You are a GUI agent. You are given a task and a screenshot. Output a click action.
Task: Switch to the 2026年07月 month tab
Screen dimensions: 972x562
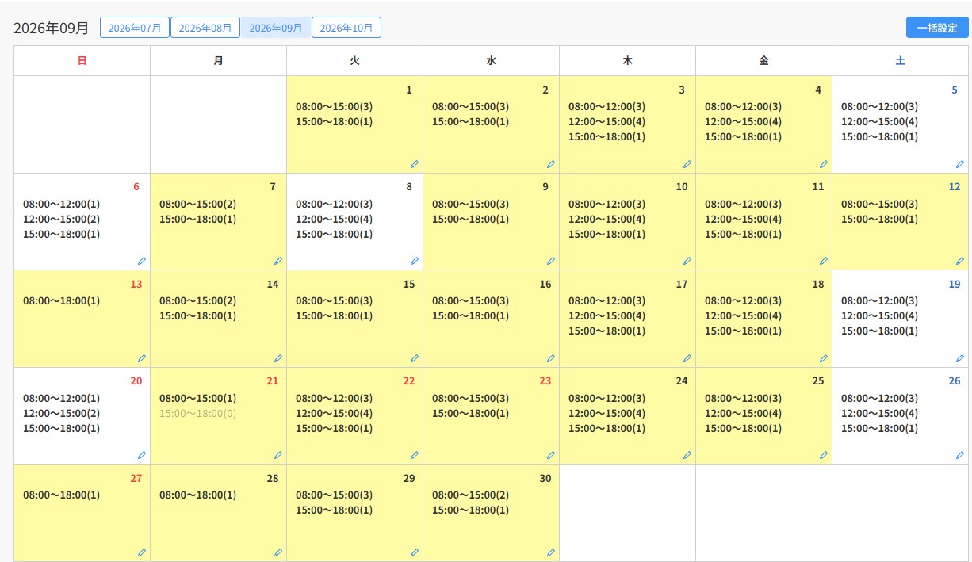coord(135,28)
